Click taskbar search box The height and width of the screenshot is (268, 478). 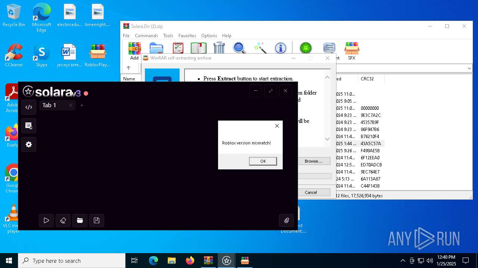click(72, 261)
